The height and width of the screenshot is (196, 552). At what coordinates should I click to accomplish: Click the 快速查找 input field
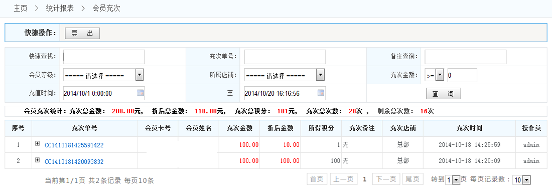[103, 57]
